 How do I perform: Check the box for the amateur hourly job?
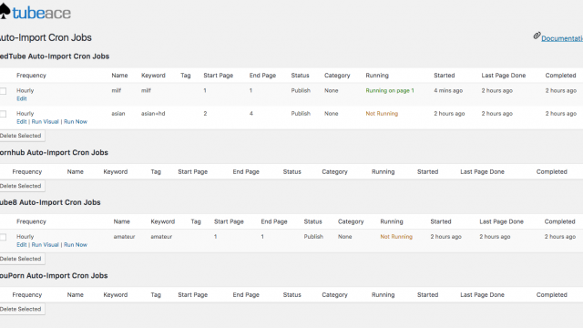3,237
